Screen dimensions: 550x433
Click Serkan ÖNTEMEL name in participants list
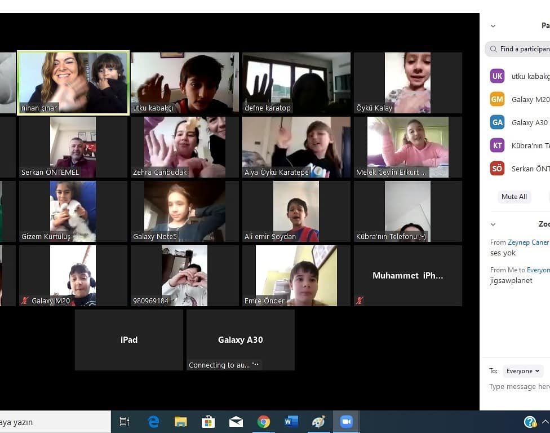pyautogui.click(x=530, y=169)
